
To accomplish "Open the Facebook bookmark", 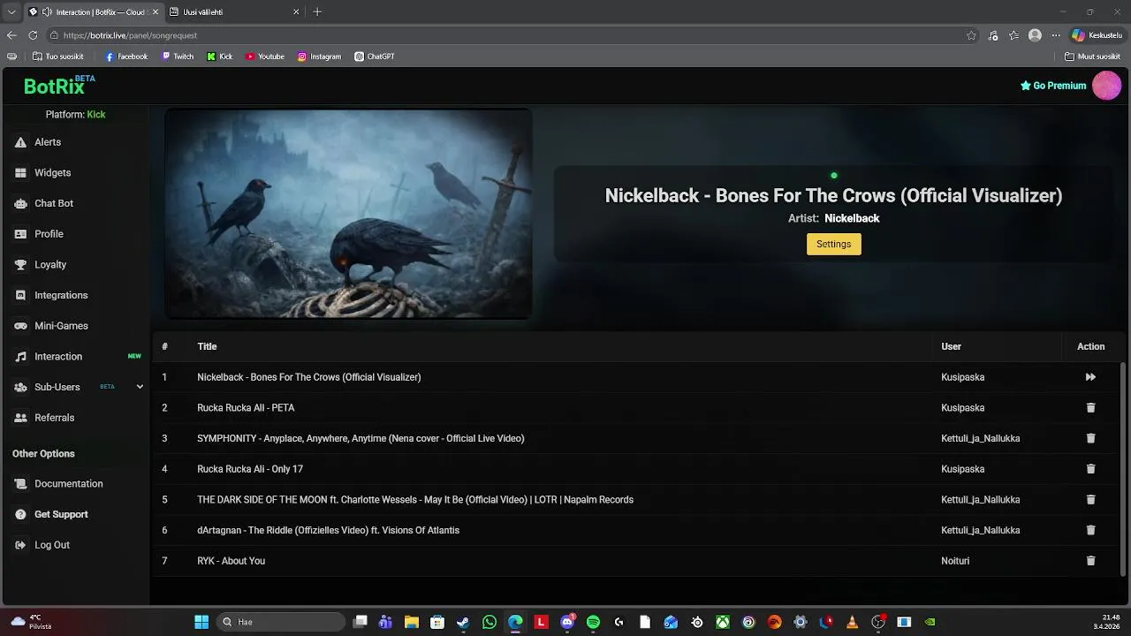I will pyautogui.click(x=126, y=57).
